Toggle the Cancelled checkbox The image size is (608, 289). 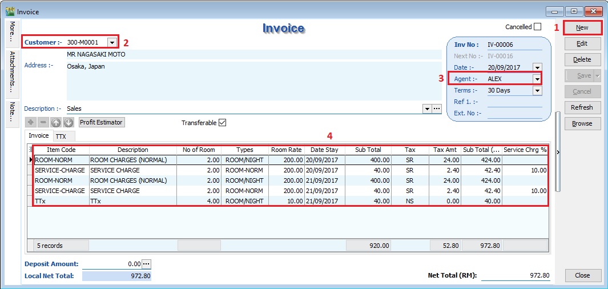click(x=537, y=27)
